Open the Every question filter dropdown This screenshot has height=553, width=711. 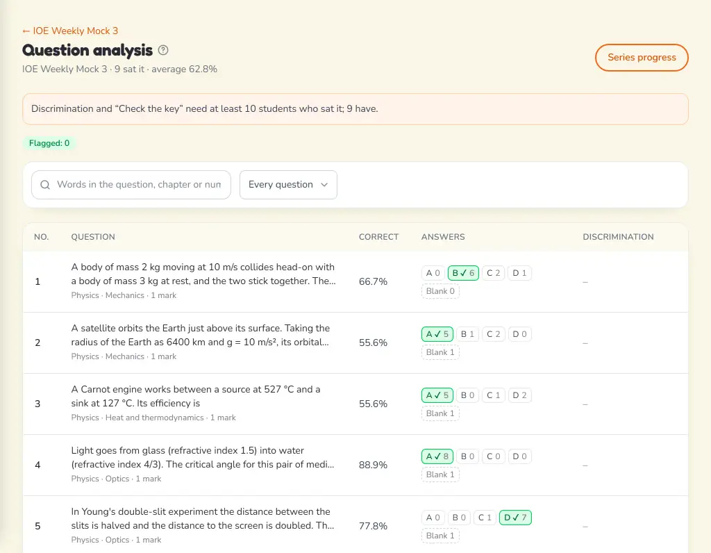(x=288, y=185)
